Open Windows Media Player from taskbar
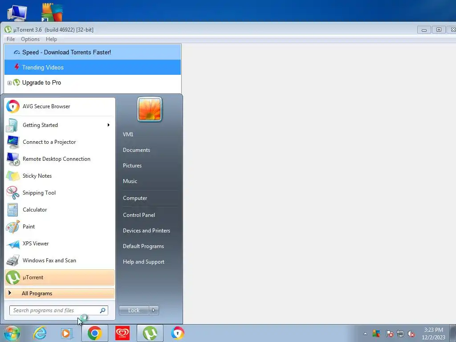This screenshot has width=456, height=342. click(x=67, y=333)
